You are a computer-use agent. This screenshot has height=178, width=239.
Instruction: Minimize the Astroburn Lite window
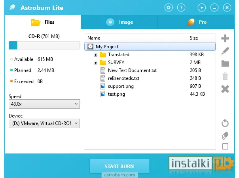click(214, 8)
